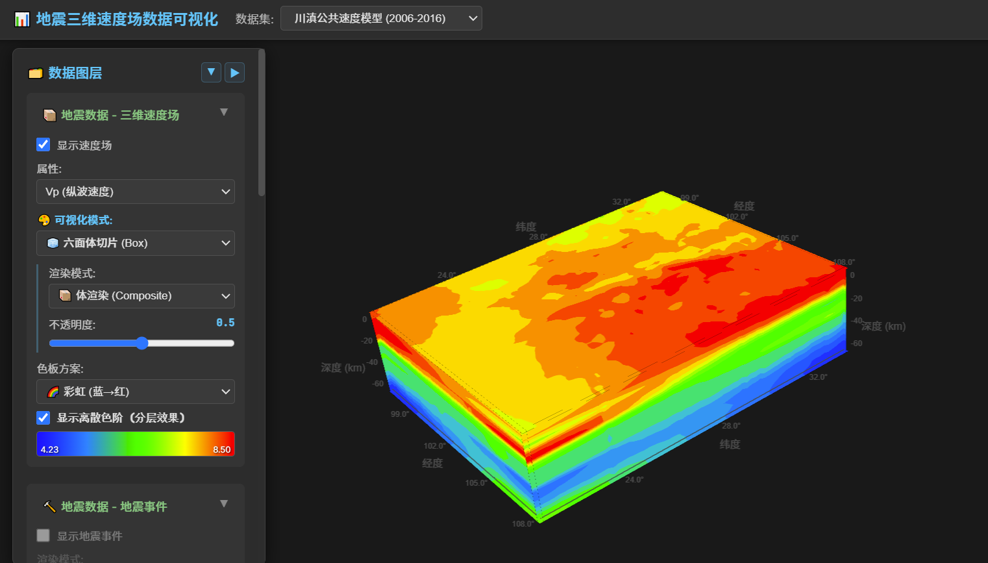Click the folder icon beside 数据图层

[36, 73]
